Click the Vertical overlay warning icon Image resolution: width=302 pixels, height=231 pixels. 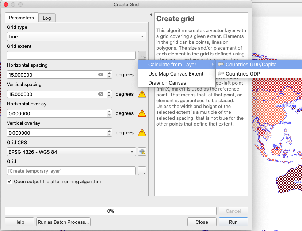coord(142,133)
